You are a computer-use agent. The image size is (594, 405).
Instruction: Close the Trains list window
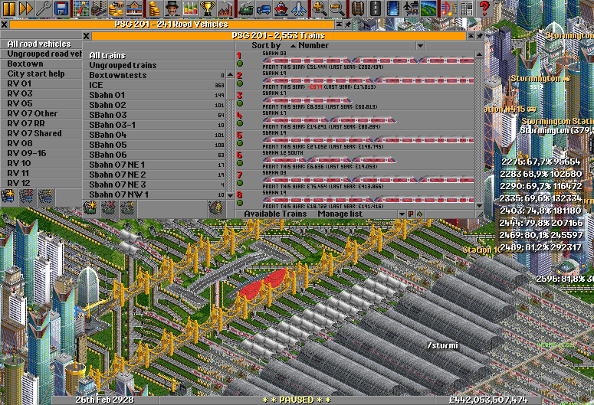click(x=87, y=36)
